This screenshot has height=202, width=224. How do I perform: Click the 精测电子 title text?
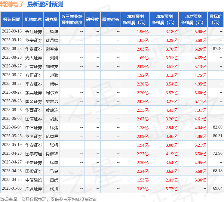click(12, 4)
